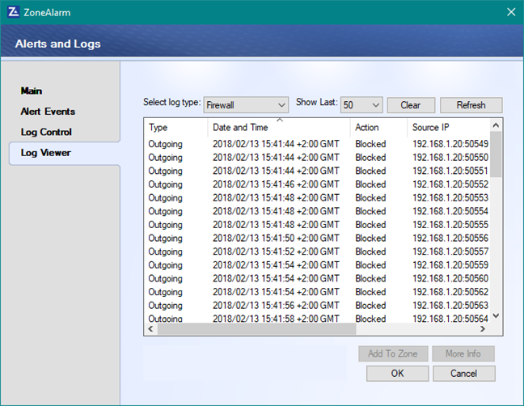Select log row with source 192.168.1.20:50551
The height and width of the screenshot is (406, 524).
318,171
